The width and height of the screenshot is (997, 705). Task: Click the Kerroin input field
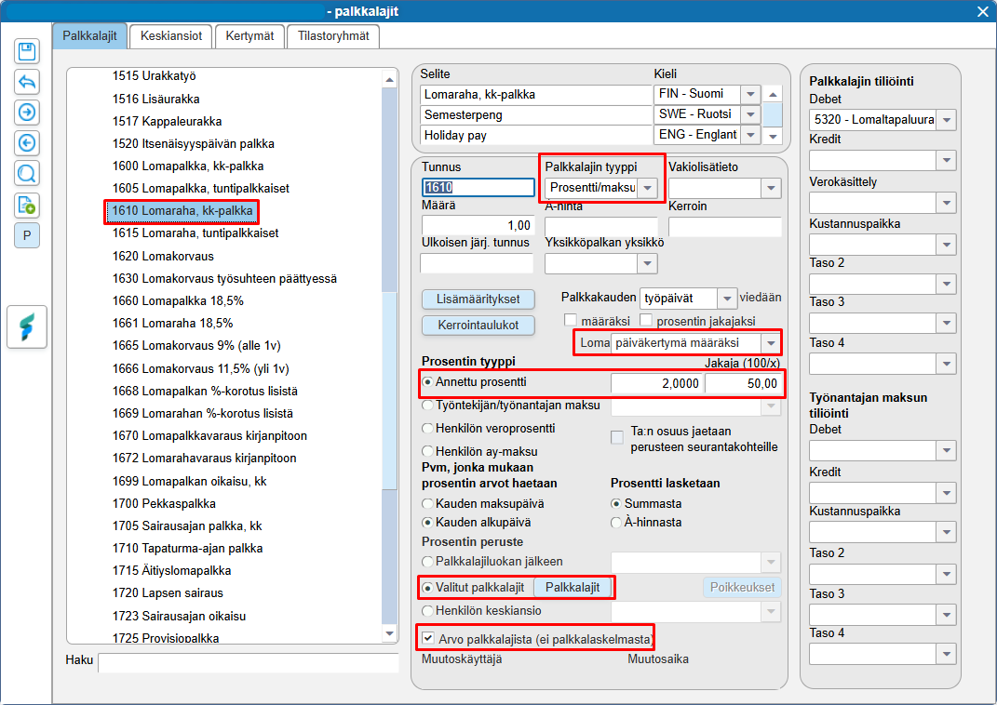(x=725, y=227)
